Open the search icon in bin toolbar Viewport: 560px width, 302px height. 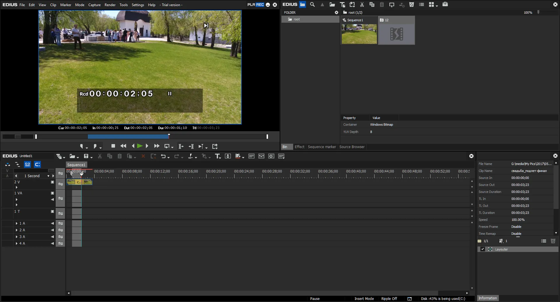[x=312, y=4]
